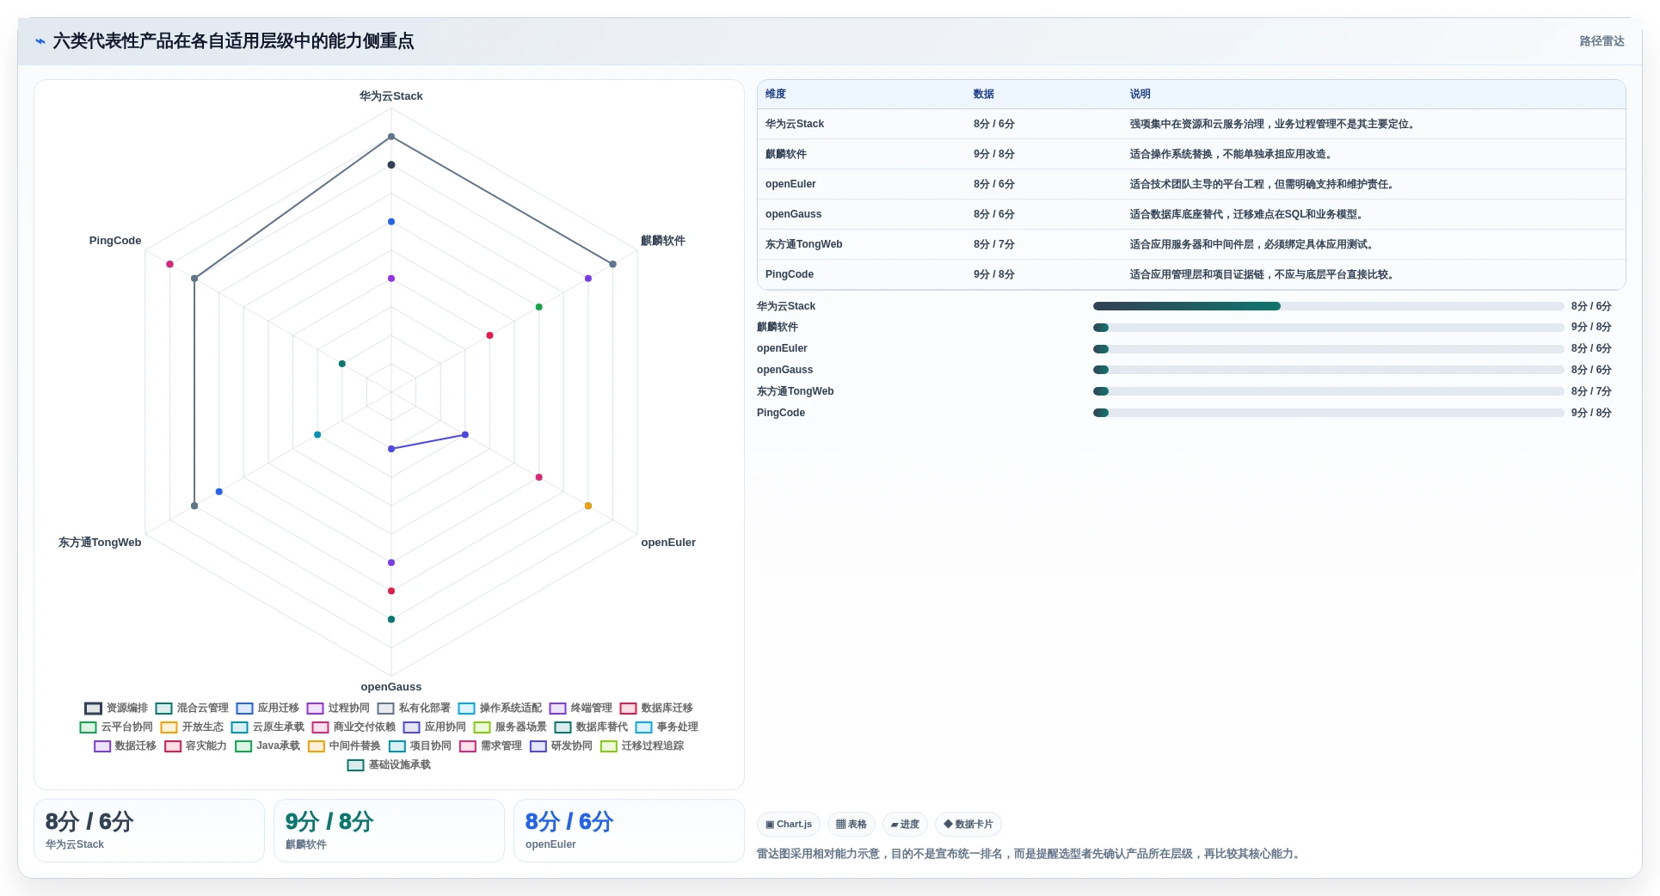The height and width of the screenshot is (896, 1660).
Task: Click the pink data point near PingCode axis
Action: [170, 264]
